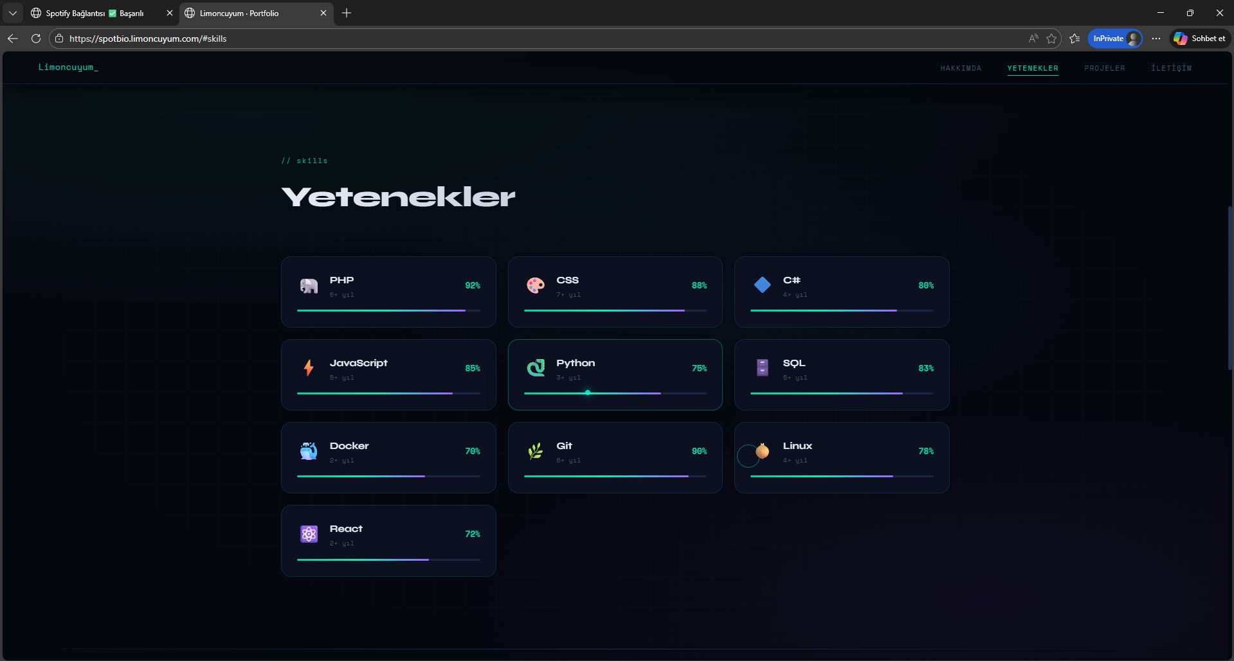
Task: Open the HAKKIMDA navigation link
Action: (960, 68)
